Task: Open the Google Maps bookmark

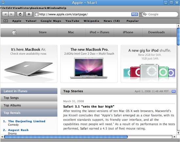Action: tap(51, 21)
